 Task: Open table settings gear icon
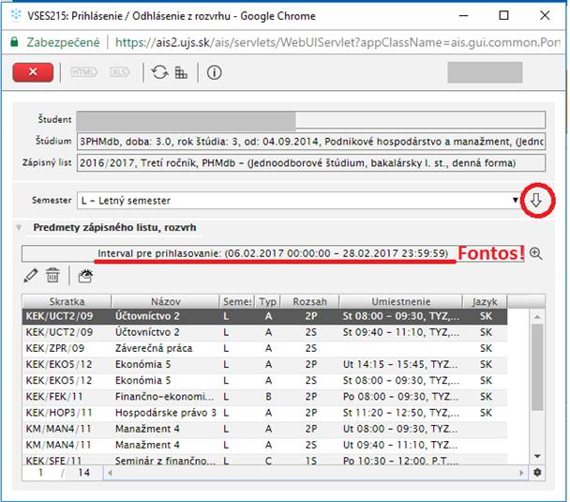click(x=537, y=474)
